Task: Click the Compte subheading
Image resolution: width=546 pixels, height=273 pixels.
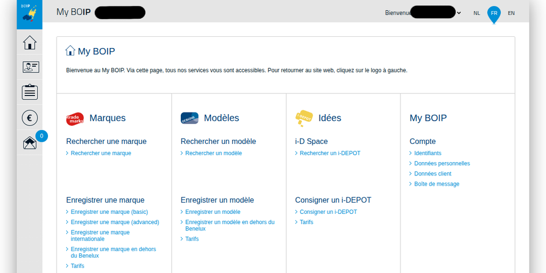Action: [x=422, y=141]
